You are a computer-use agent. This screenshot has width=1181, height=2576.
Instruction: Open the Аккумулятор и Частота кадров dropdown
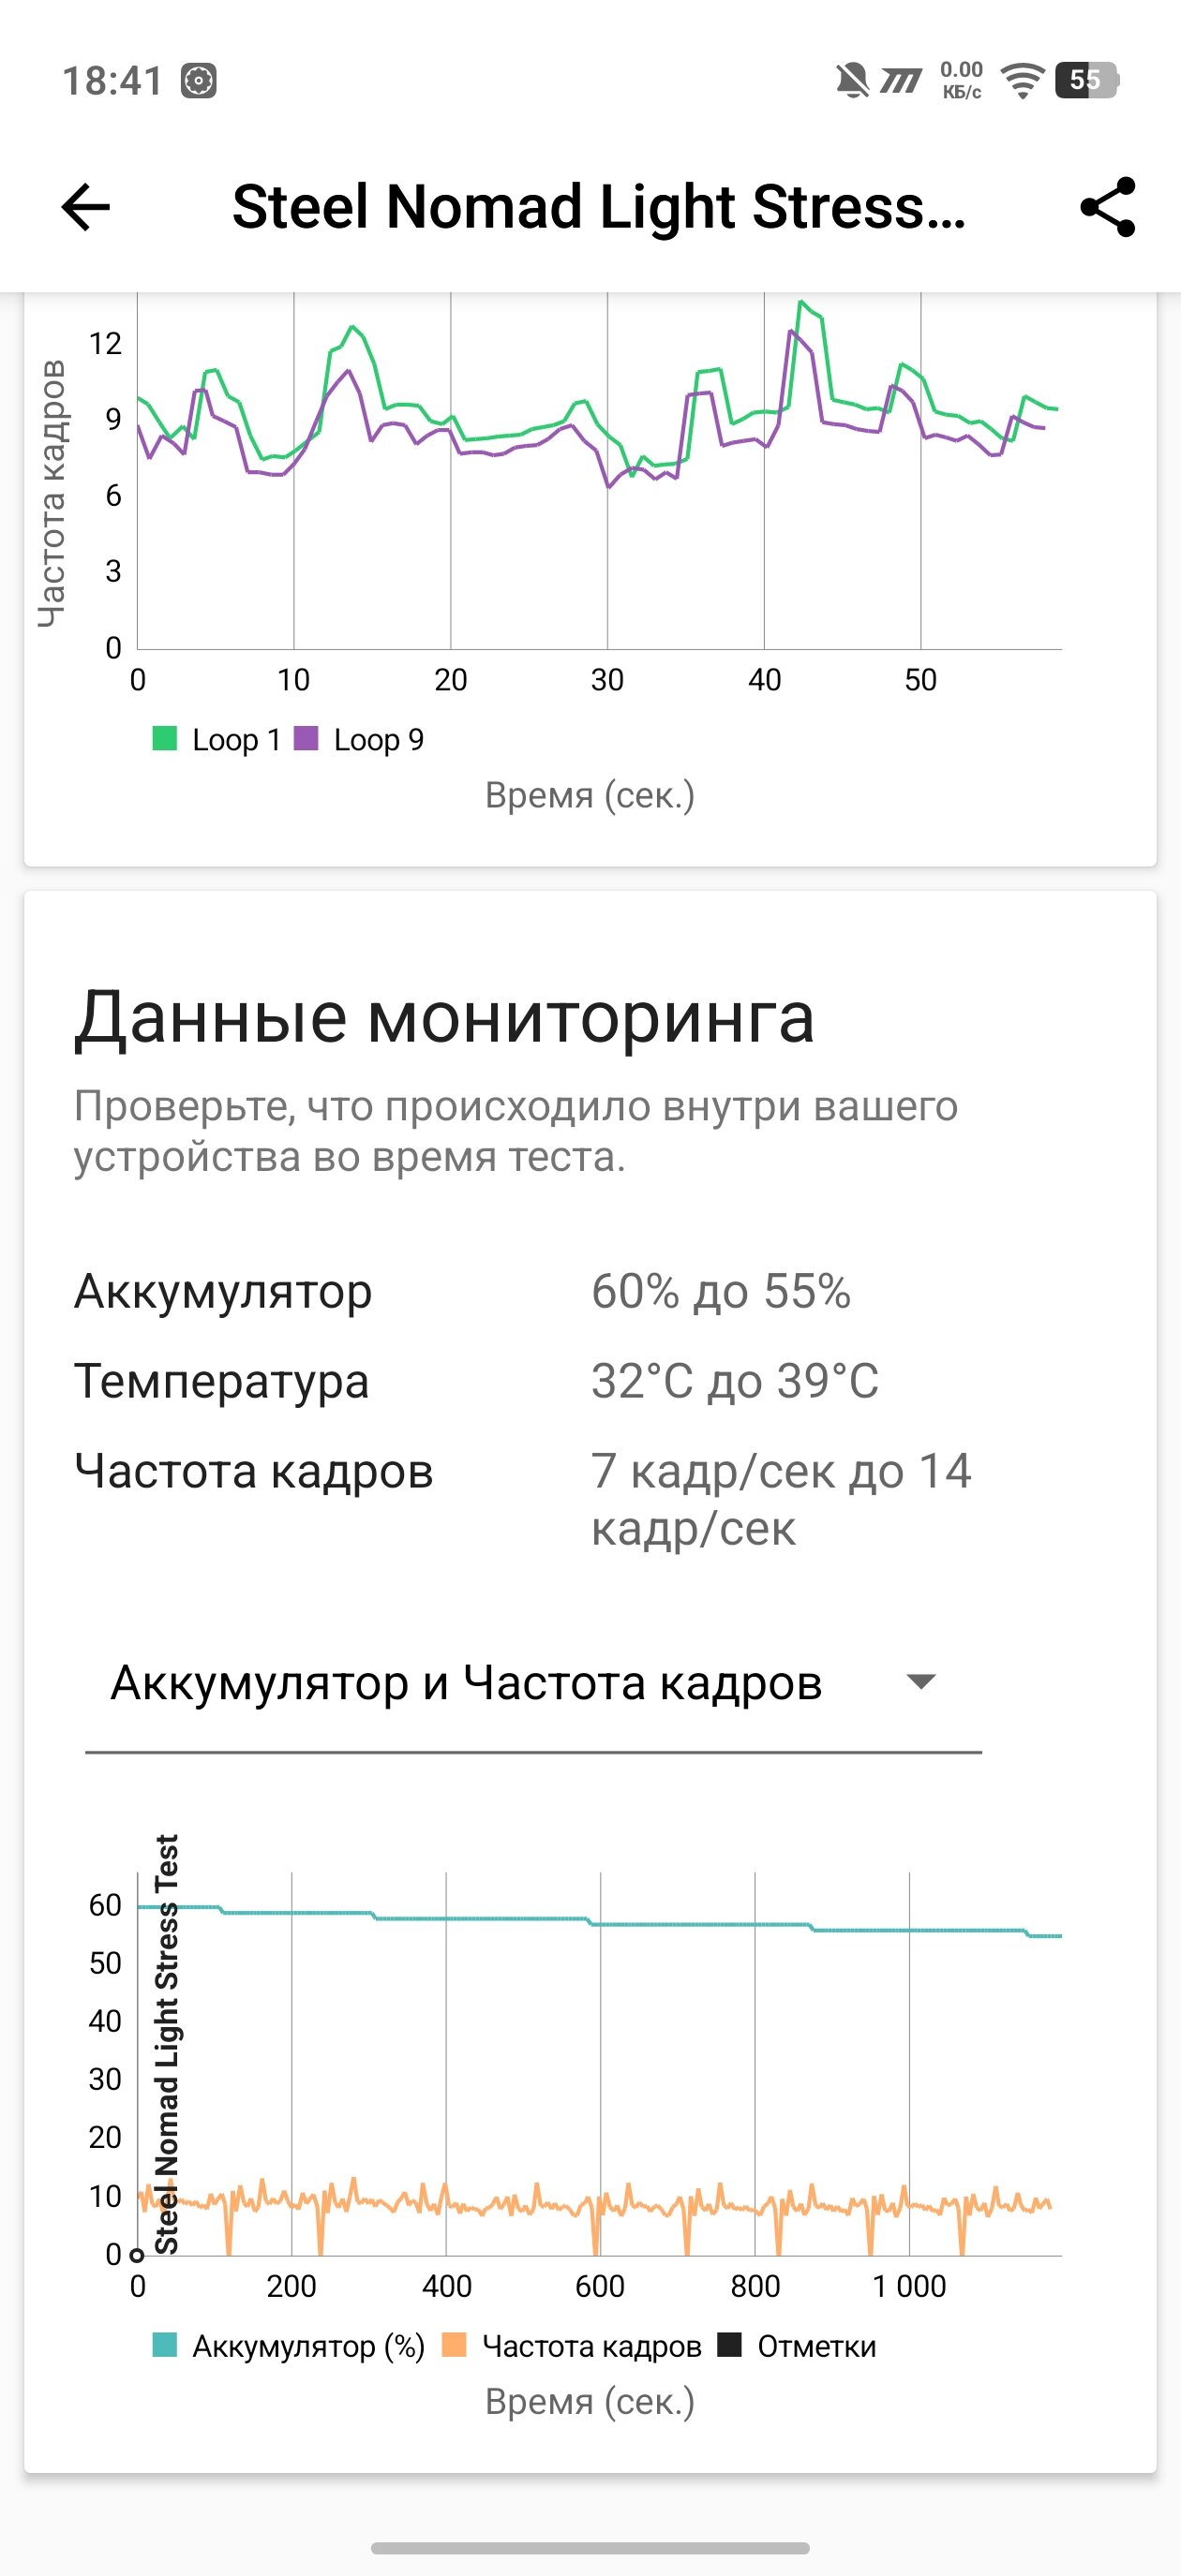(467, 1683)
